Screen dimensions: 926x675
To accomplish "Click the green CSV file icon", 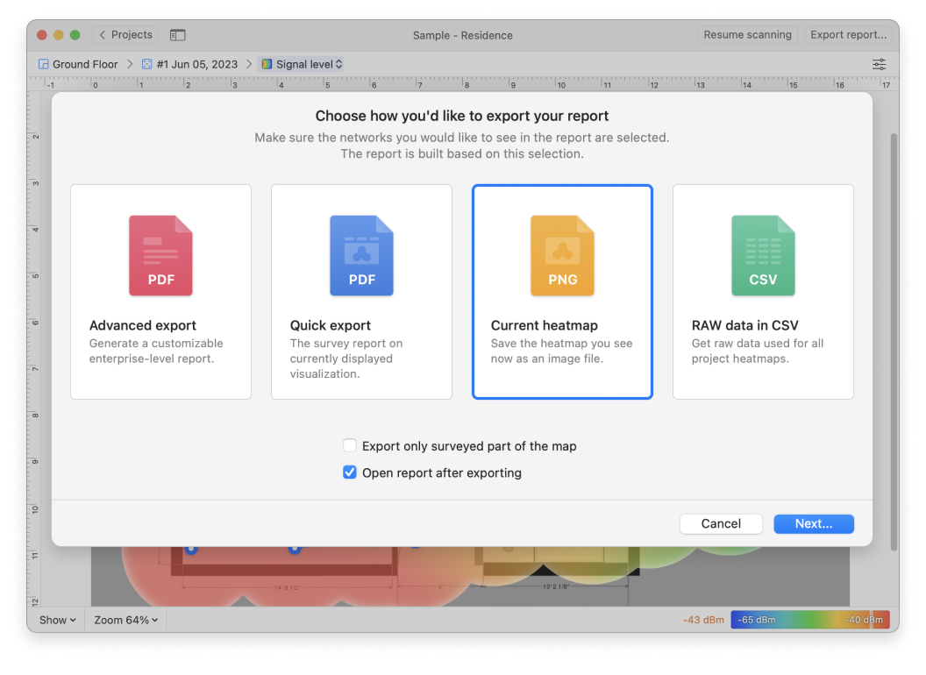I will point(763,256).
